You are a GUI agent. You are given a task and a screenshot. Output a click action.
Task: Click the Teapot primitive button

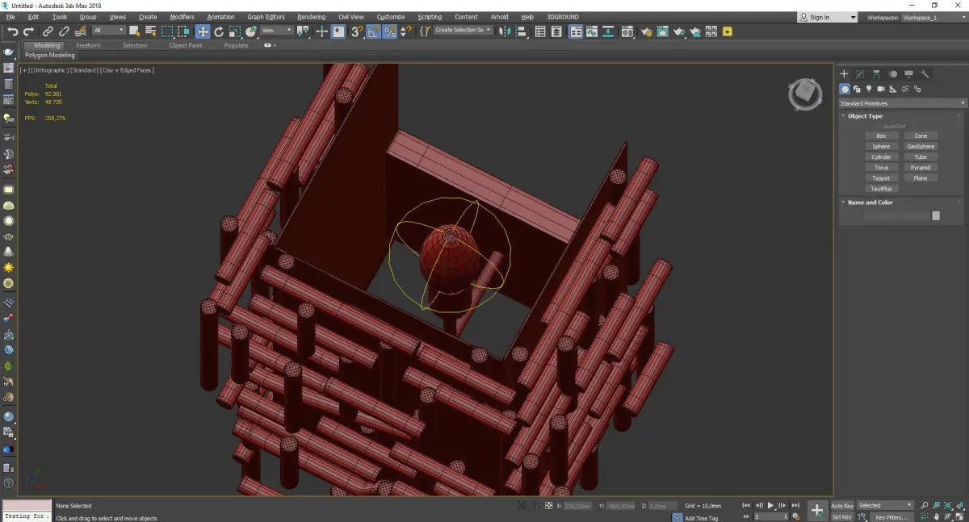tap(881, 177)
